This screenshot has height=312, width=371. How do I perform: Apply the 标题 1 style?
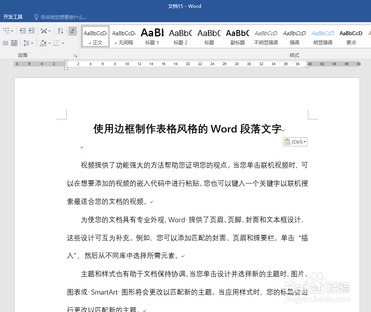152,36
